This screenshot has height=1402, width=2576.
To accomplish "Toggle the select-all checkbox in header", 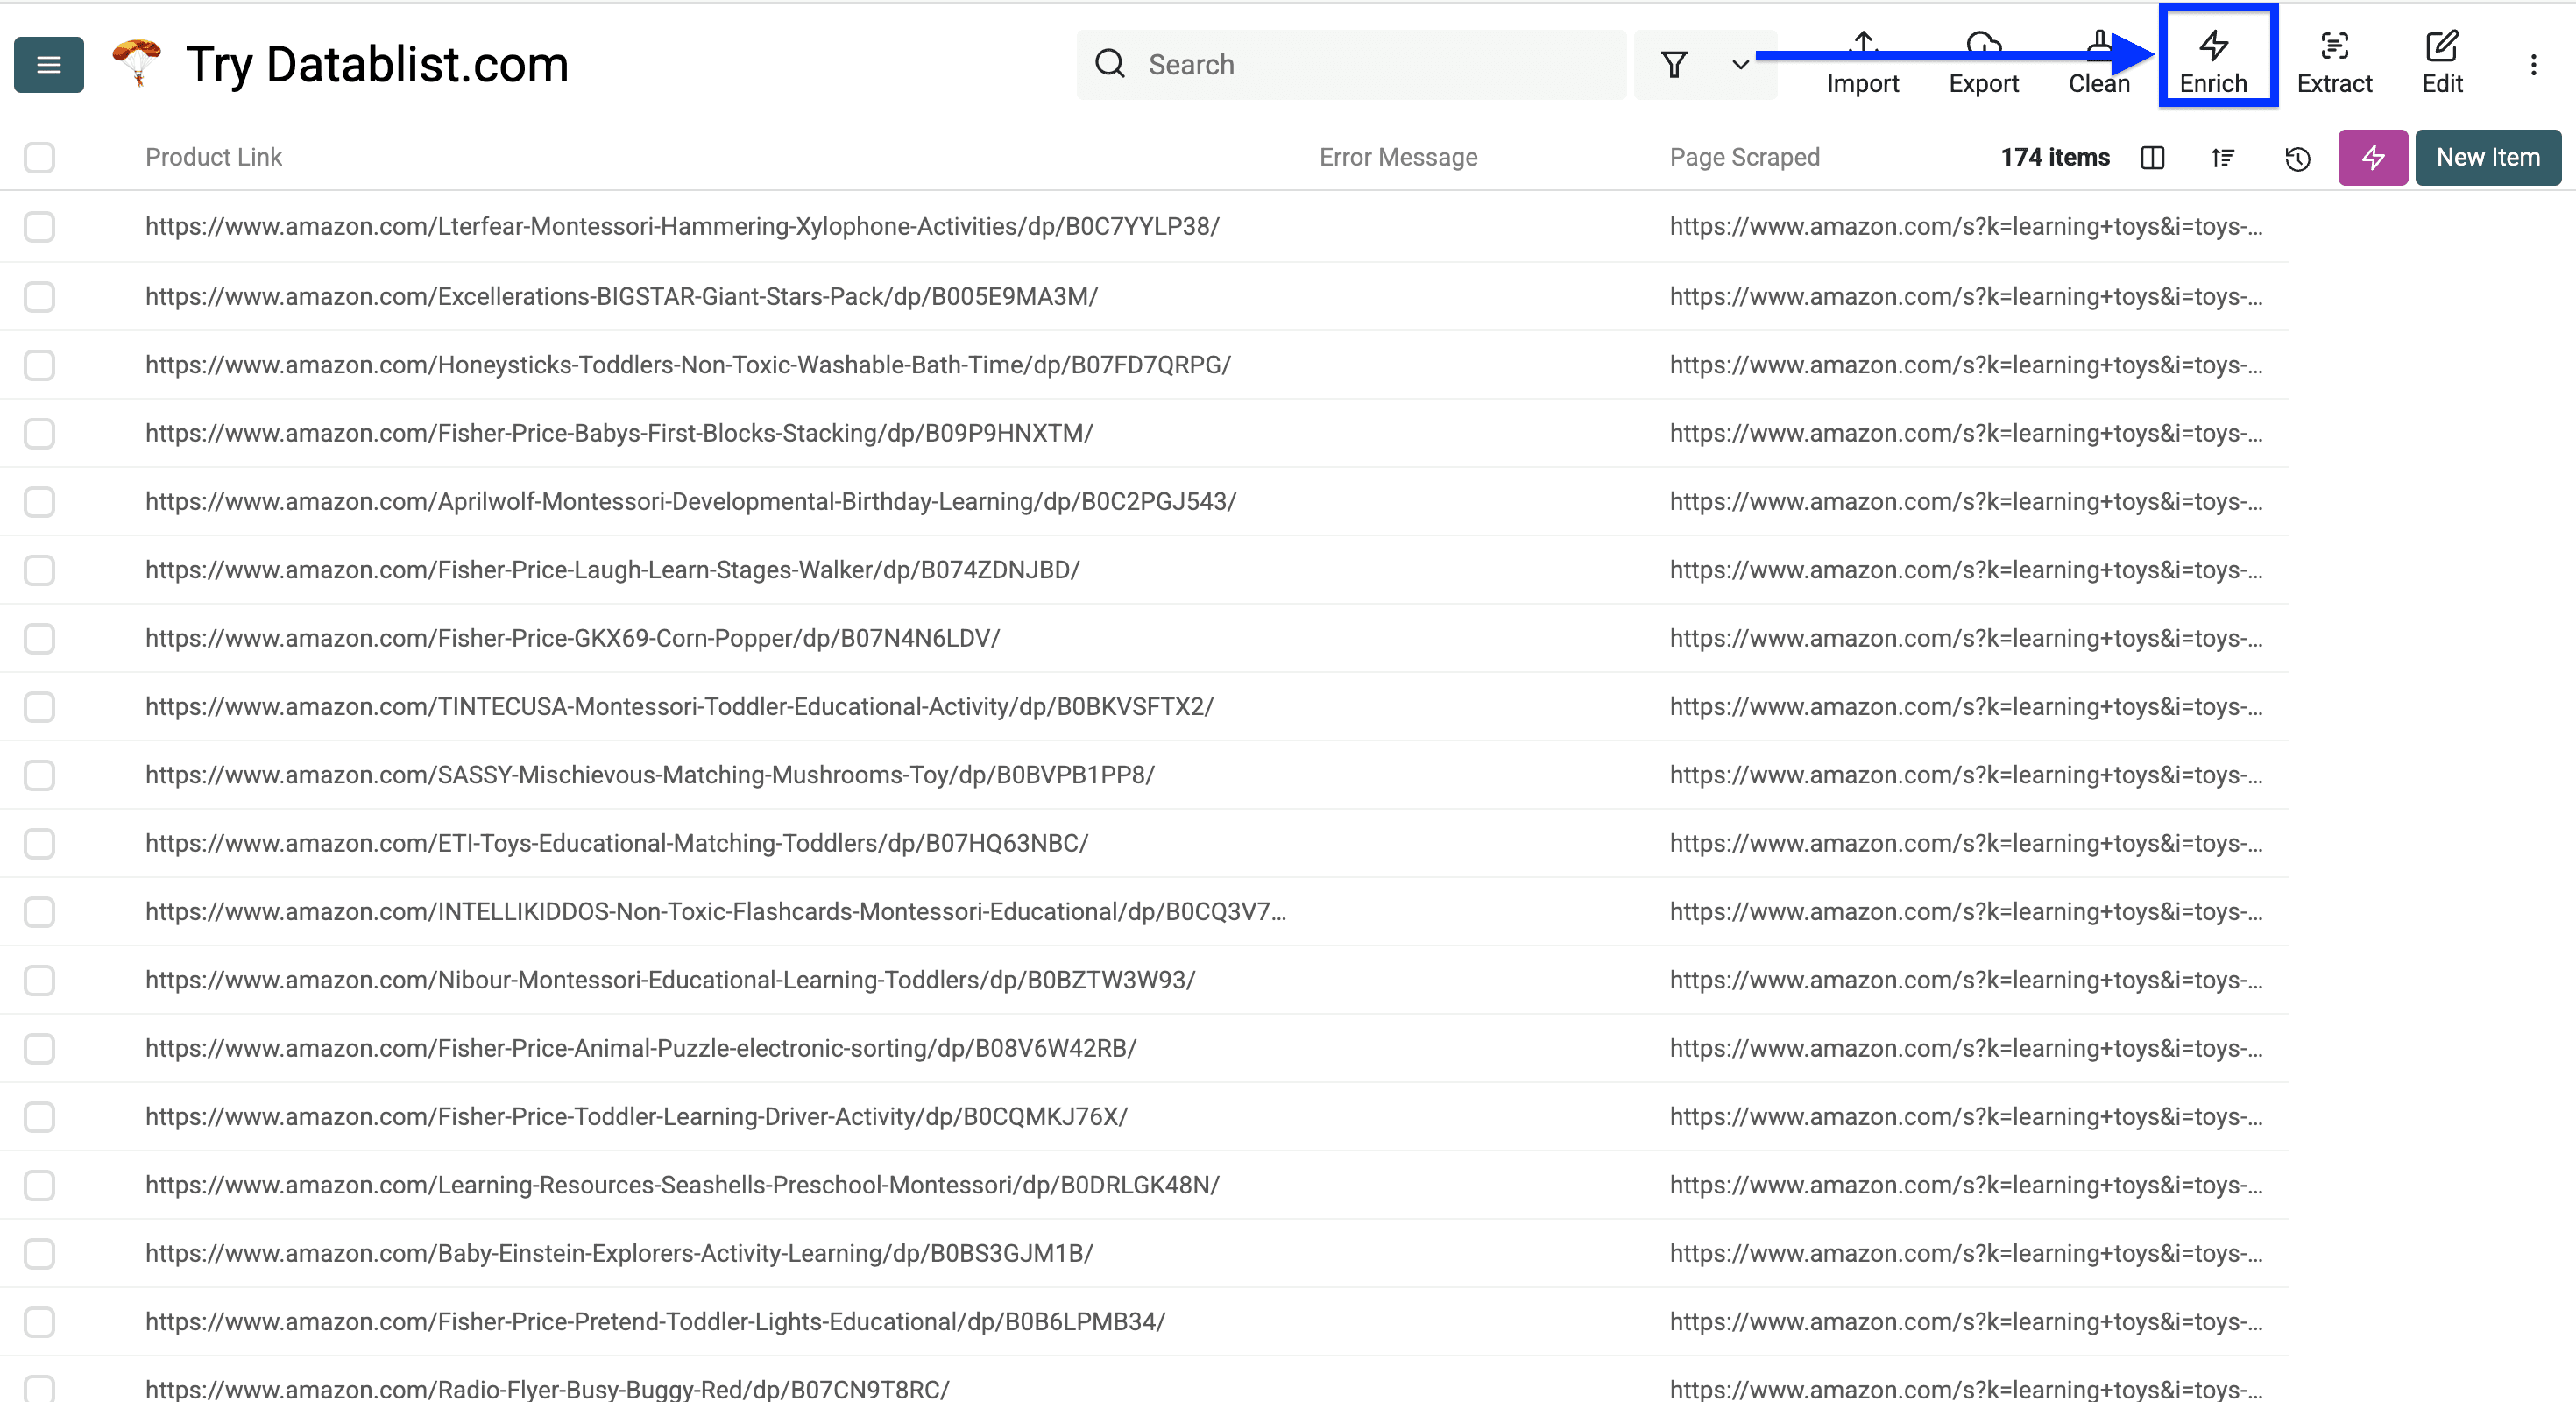I will click(39, 157).
